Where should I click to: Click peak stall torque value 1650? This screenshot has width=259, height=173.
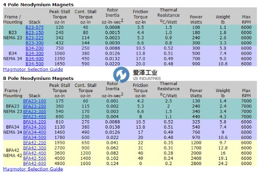(x=60, y=64)
